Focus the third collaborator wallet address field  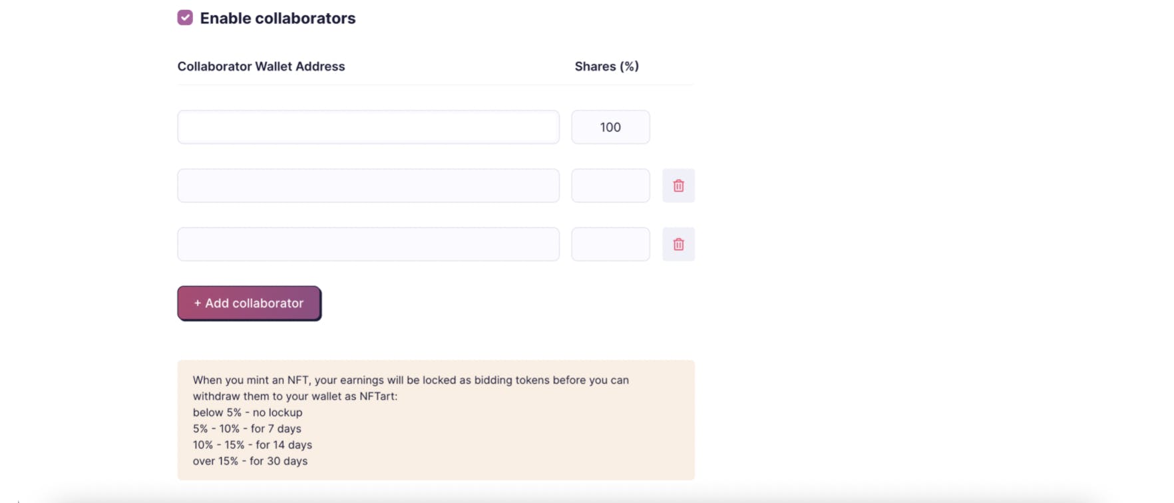[x=368, y=244]
